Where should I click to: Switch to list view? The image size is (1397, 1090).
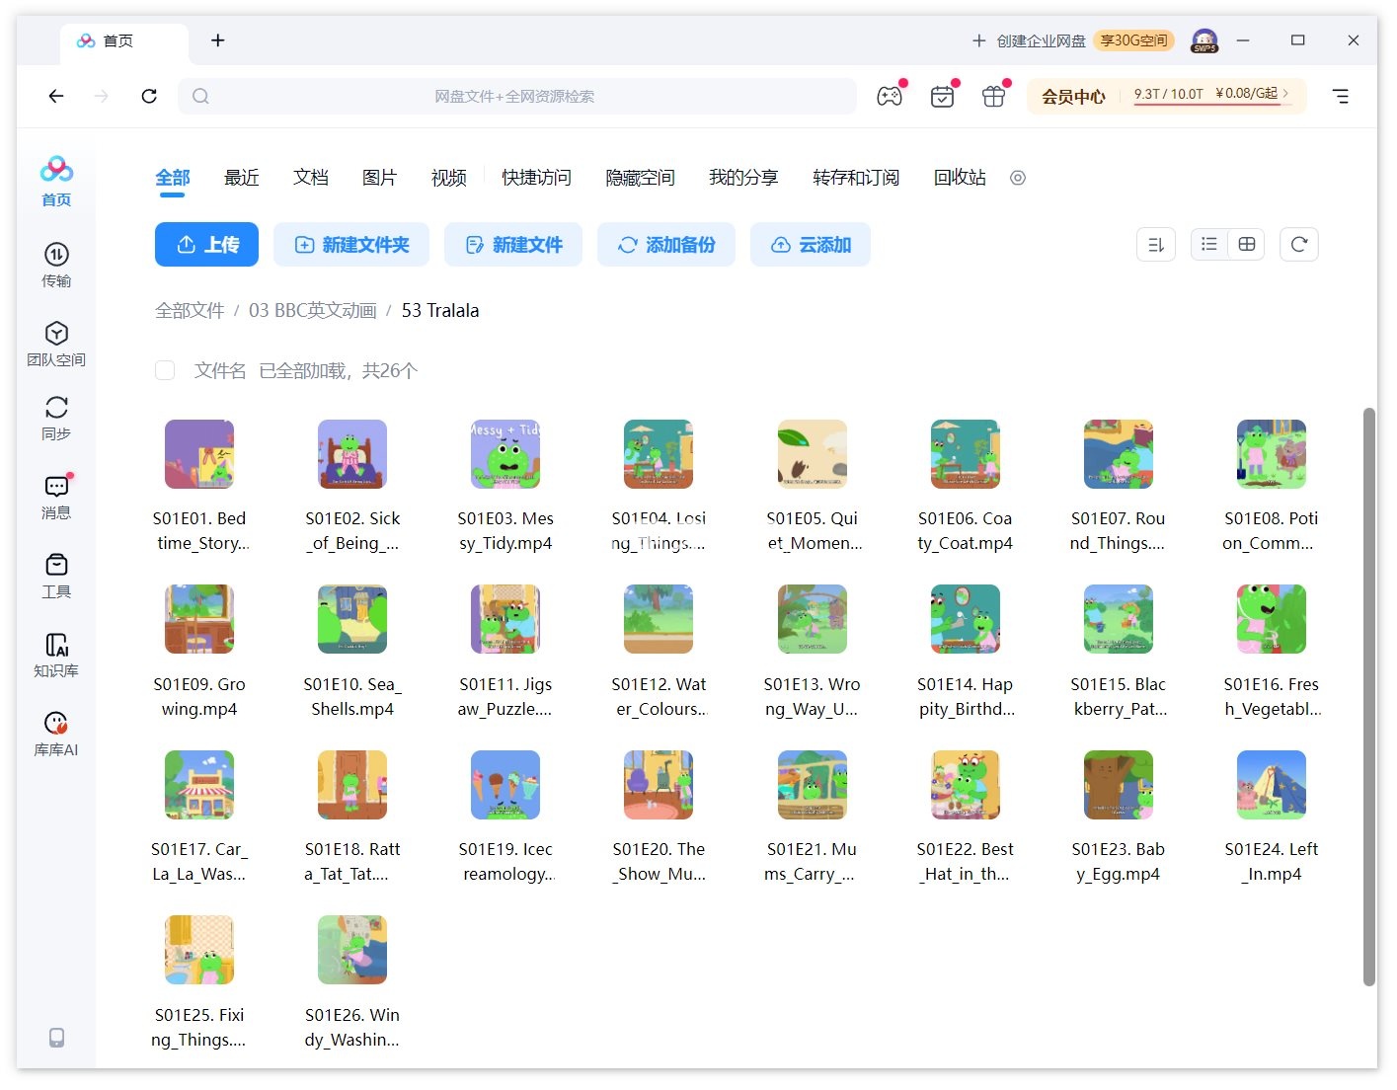pyautogui.click(x=1209, y=245)
